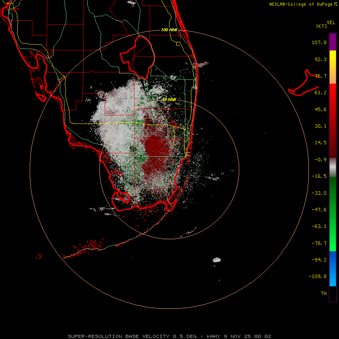Click the -0.9 velocity scale value
Screen dimensions: 339x339
coord(321,160)
